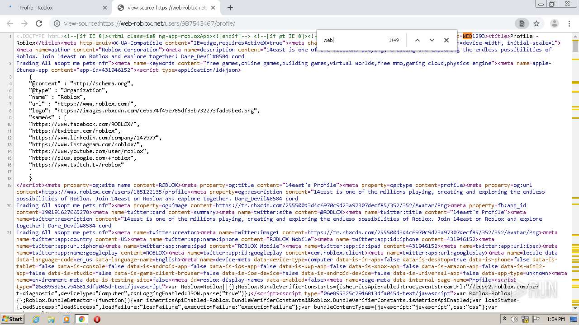Close the Profile - Roblox tab
Image resolution: width=579 pixels, height=325 pixels.
click(x=105, y=8)
